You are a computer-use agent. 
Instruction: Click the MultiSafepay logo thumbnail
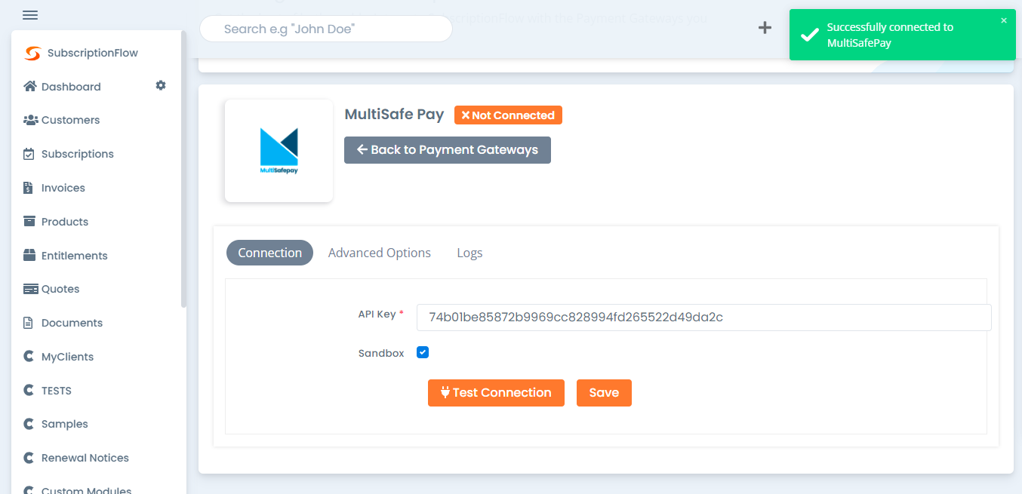pos(279,151)
